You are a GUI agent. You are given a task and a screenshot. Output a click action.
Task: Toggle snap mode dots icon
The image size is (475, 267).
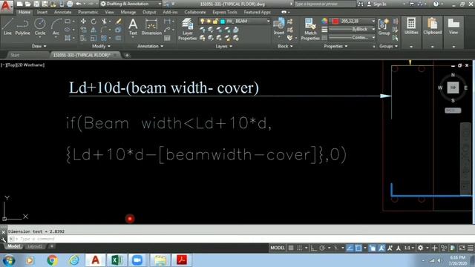pos(299,248)
